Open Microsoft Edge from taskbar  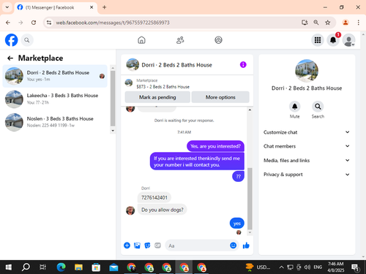[61, 267]
